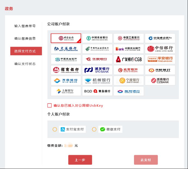Pick China Construction Bank logo
This screenshot has width=188, height=169.
click(160, 38)
